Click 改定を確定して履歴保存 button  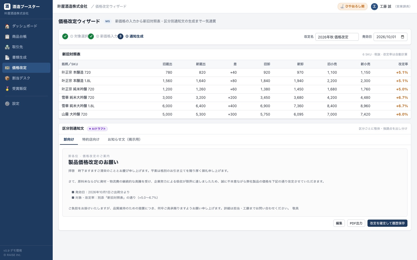[x=387, y=223]
